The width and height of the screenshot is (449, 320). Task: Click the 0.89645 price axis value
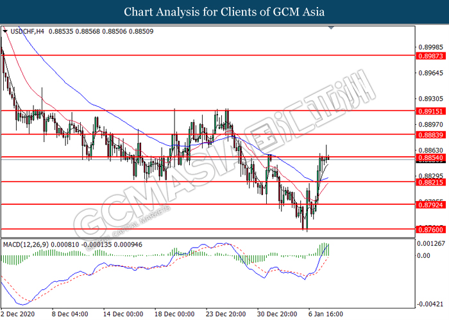(430, 73)
